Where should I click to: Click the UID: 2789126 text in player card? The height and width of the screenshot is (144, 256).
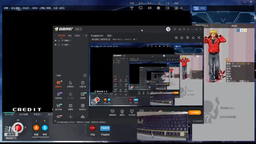[x=233, y=66]
